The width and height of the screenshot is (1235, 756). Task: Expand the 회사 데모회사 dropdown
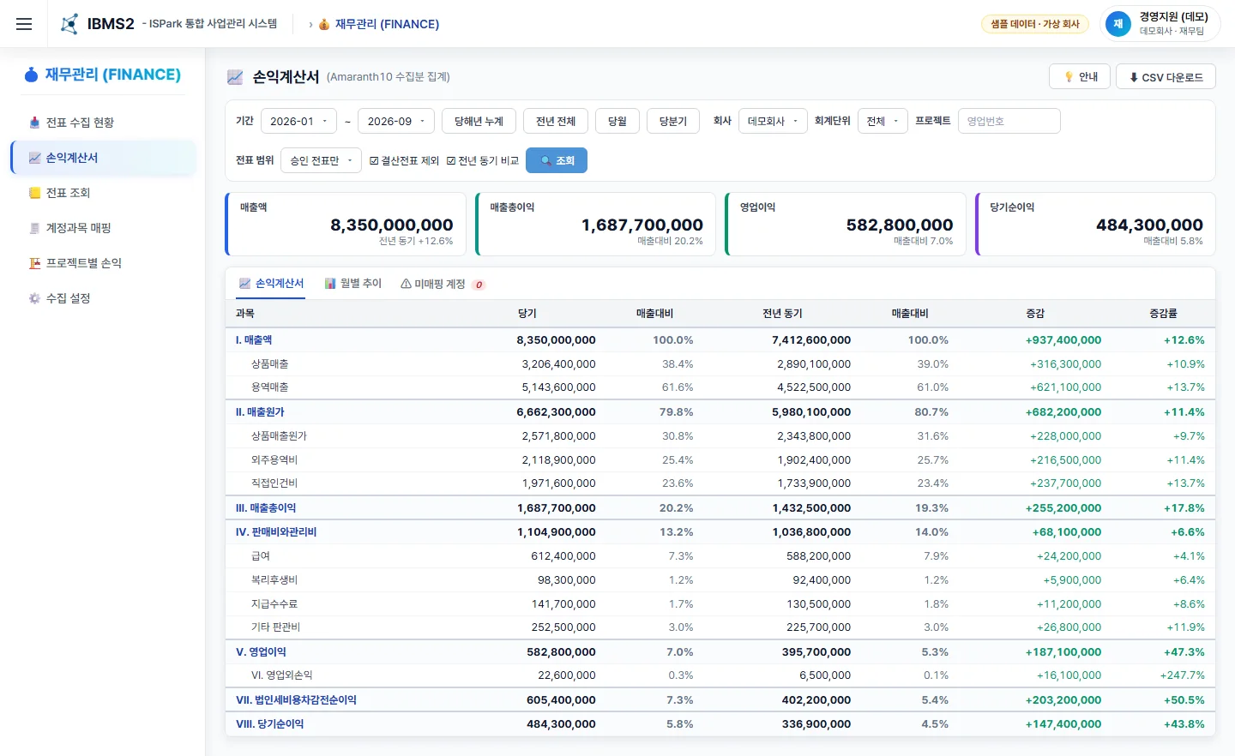coord(773,122)
